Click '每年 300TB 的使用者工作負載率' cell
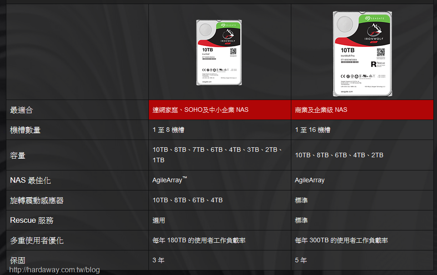Image resolution: width=437 pixels, height=275 pixels. [362, 240]
